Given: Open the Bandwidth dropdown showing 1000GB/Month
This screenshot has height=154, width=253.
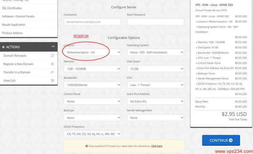Looking at the screenshot, I should coord(92,85).
